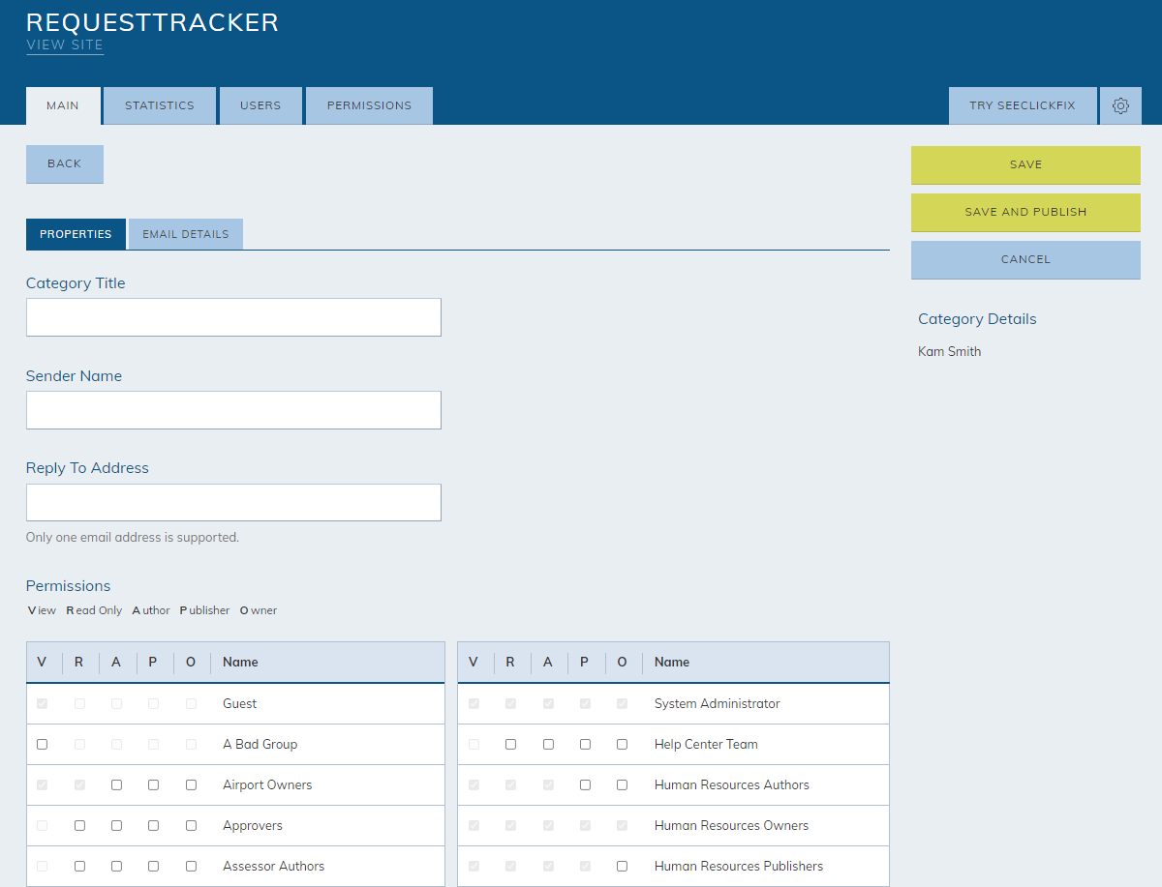Screen dimensions: 1162x887
Task: Check Owner for Approvers
Action: [x=191, y=826]
